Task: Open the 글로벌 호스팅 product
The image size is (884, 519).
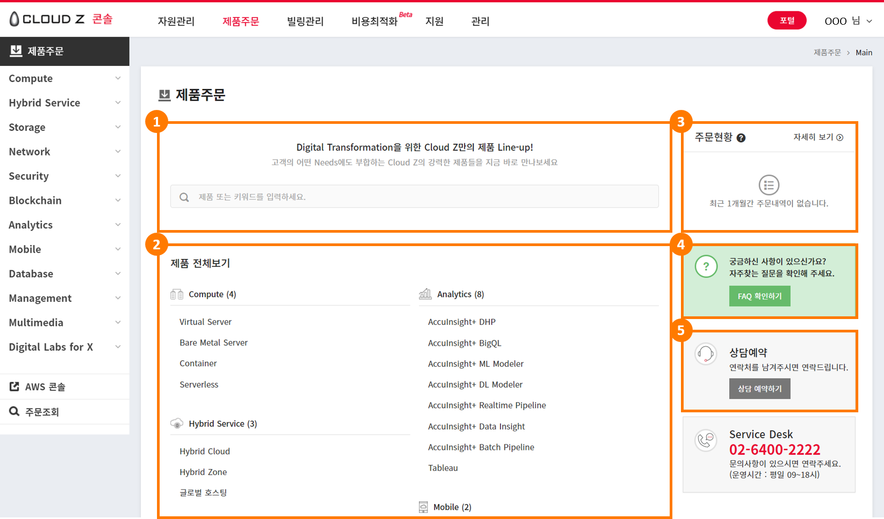Action: 204,493
